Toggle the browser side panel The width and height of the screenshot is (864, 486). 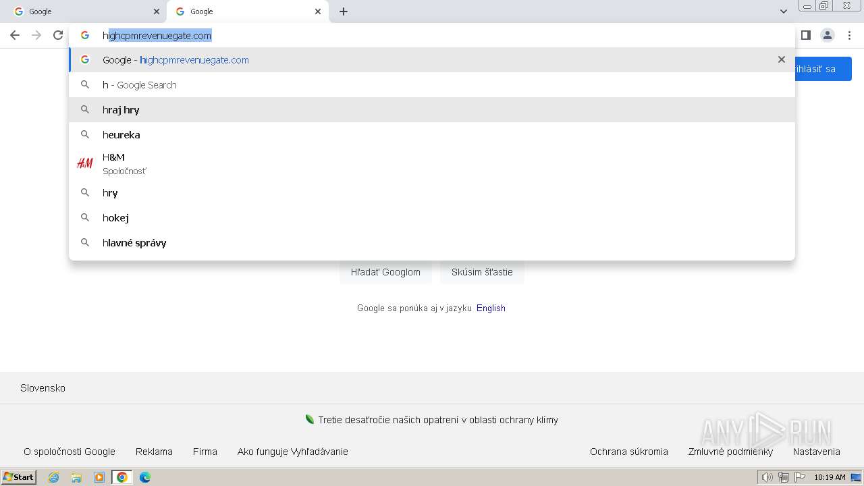click(x=806, y=35)
